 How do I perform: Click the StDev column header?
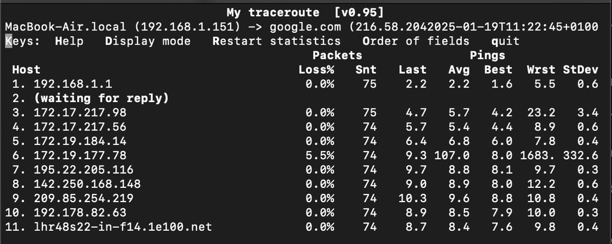pyautogui.click(x=580, y=70)
